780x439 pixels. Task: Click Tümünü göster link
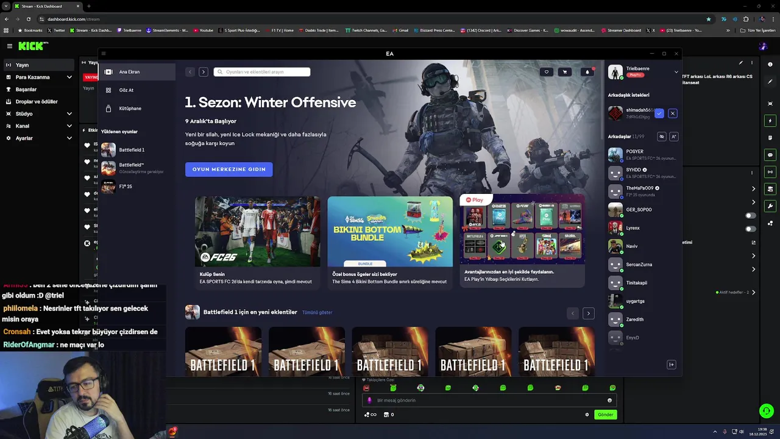click(317, 313)
